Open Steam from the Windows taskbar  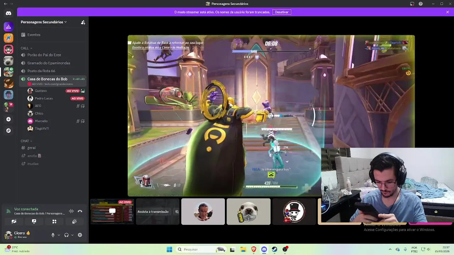tap(275, 249)
